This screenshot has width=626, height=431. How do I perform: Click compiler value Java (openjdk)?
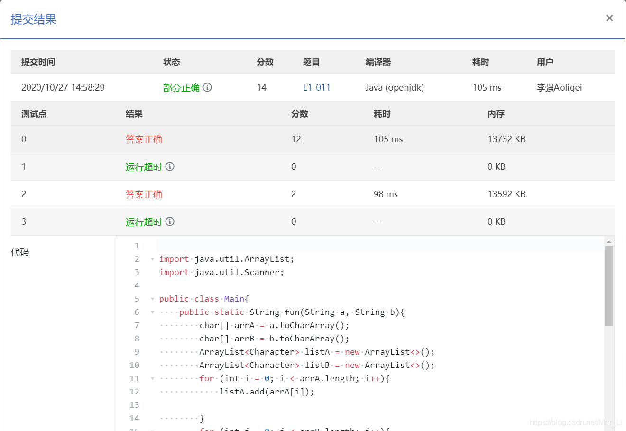coord(395,87)
